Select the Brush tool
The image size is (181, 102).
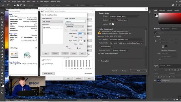(x=2, y=38)
